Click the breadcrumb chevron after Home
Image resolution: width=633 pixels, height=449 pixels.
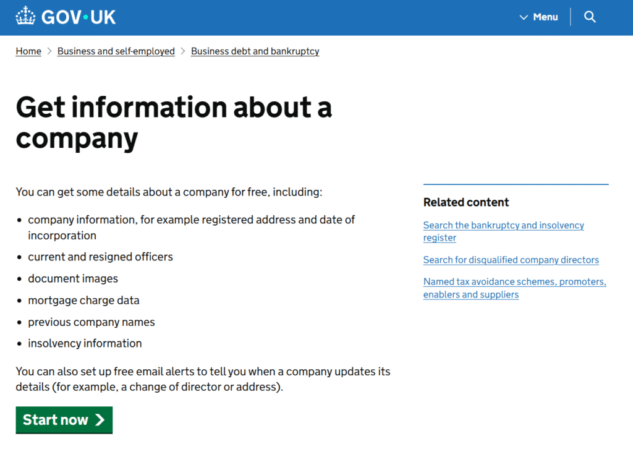[49, 51]
